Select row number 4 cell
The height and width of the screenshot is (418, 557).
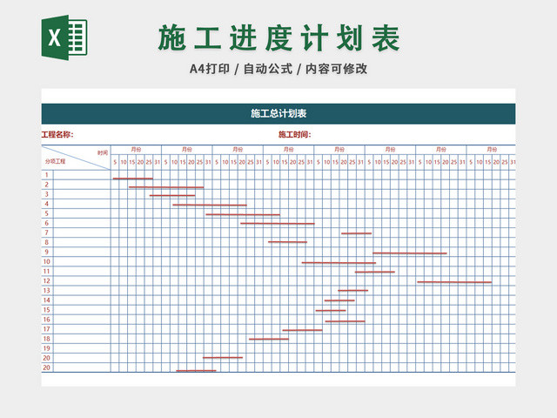coord(47,204)
